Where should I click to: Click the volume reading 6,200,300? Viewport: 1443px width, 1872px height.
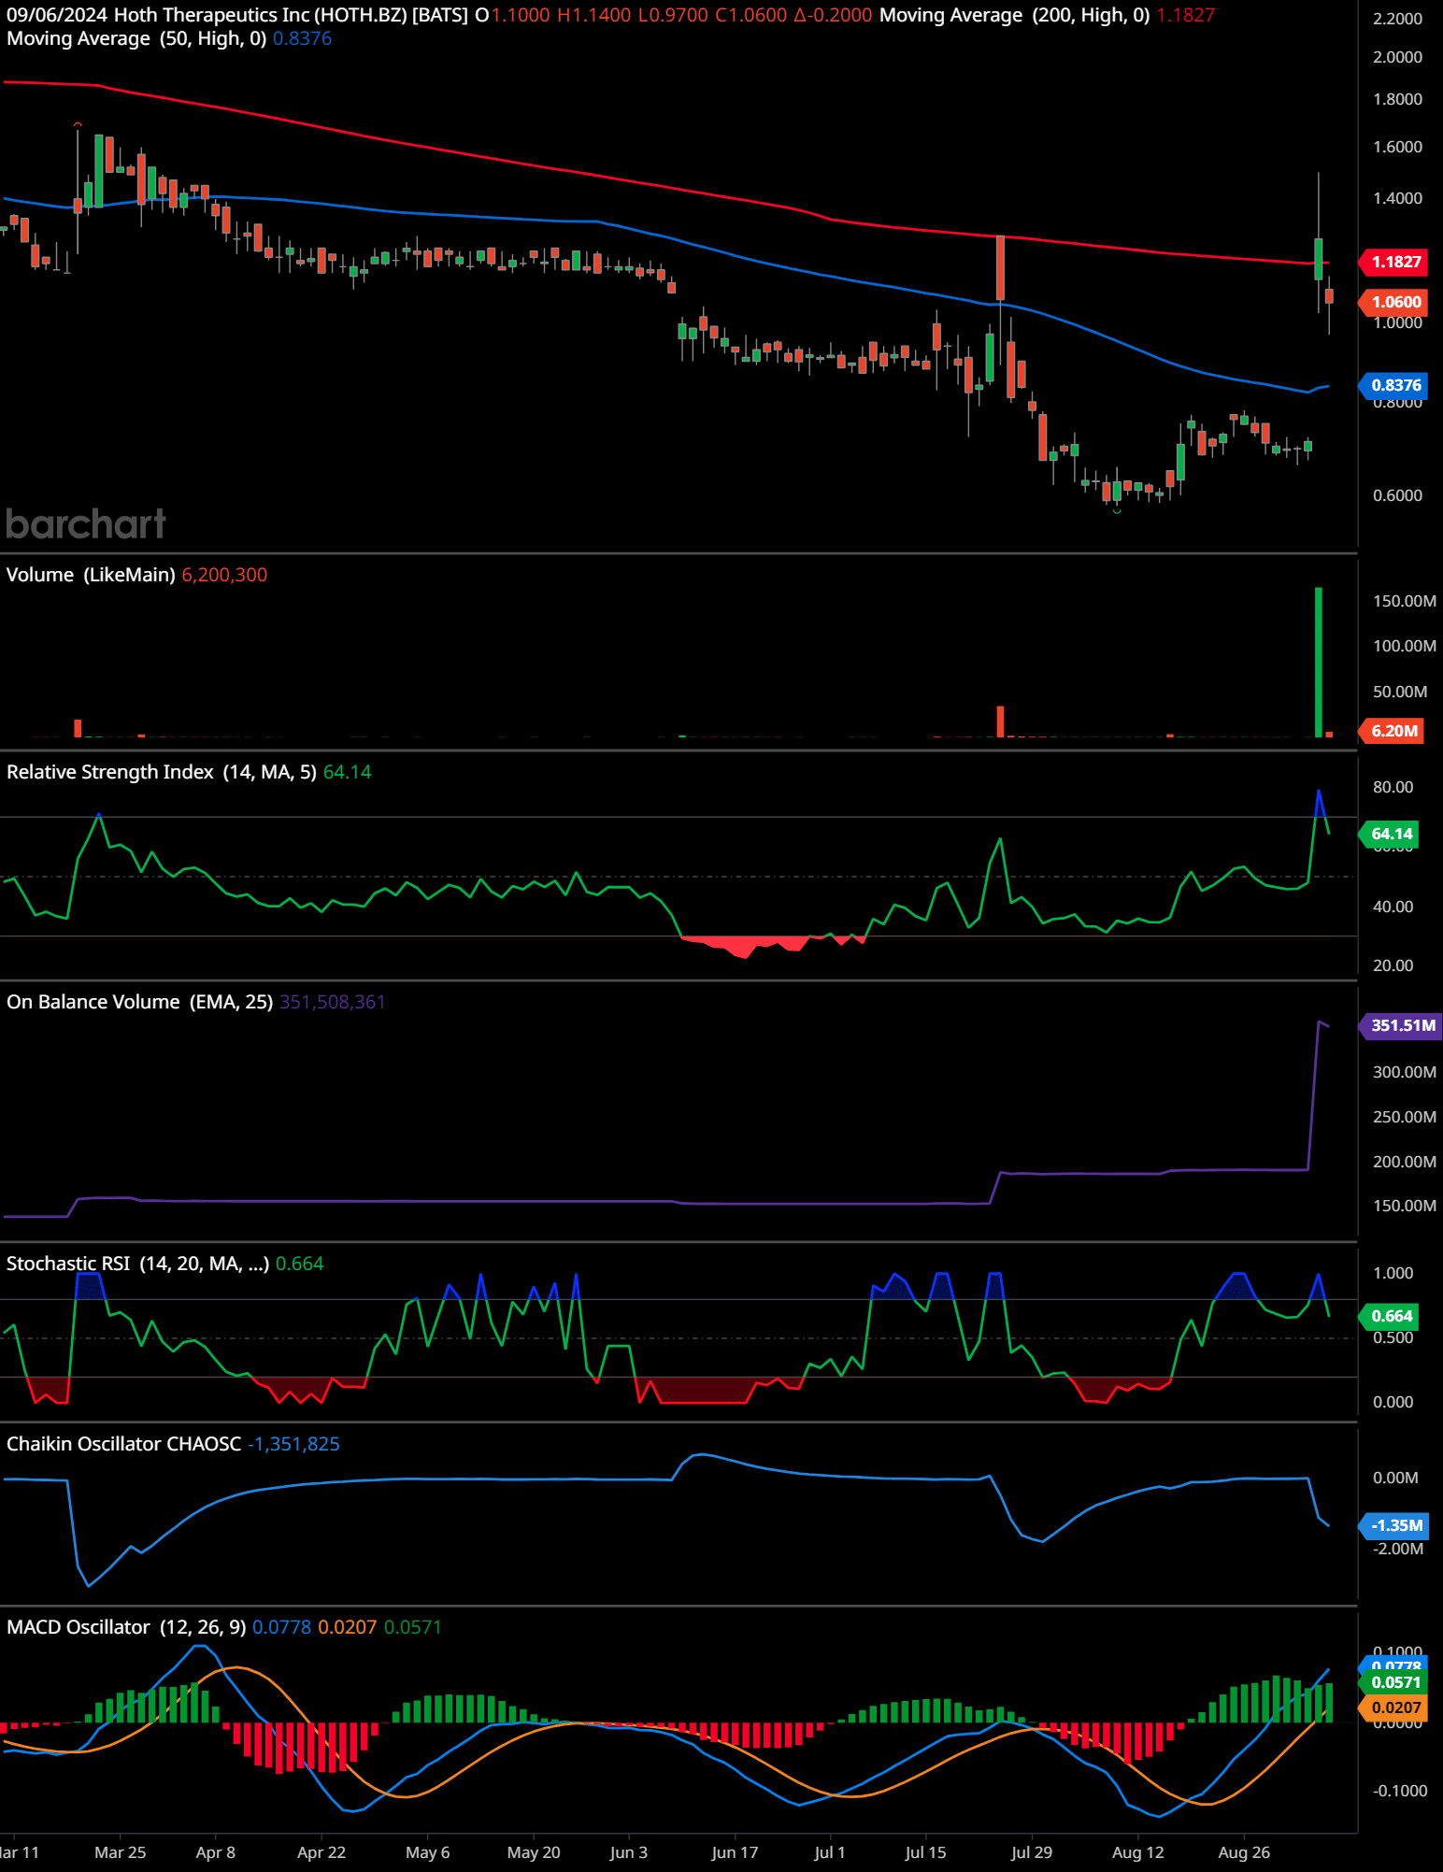(x=224, y=575)
